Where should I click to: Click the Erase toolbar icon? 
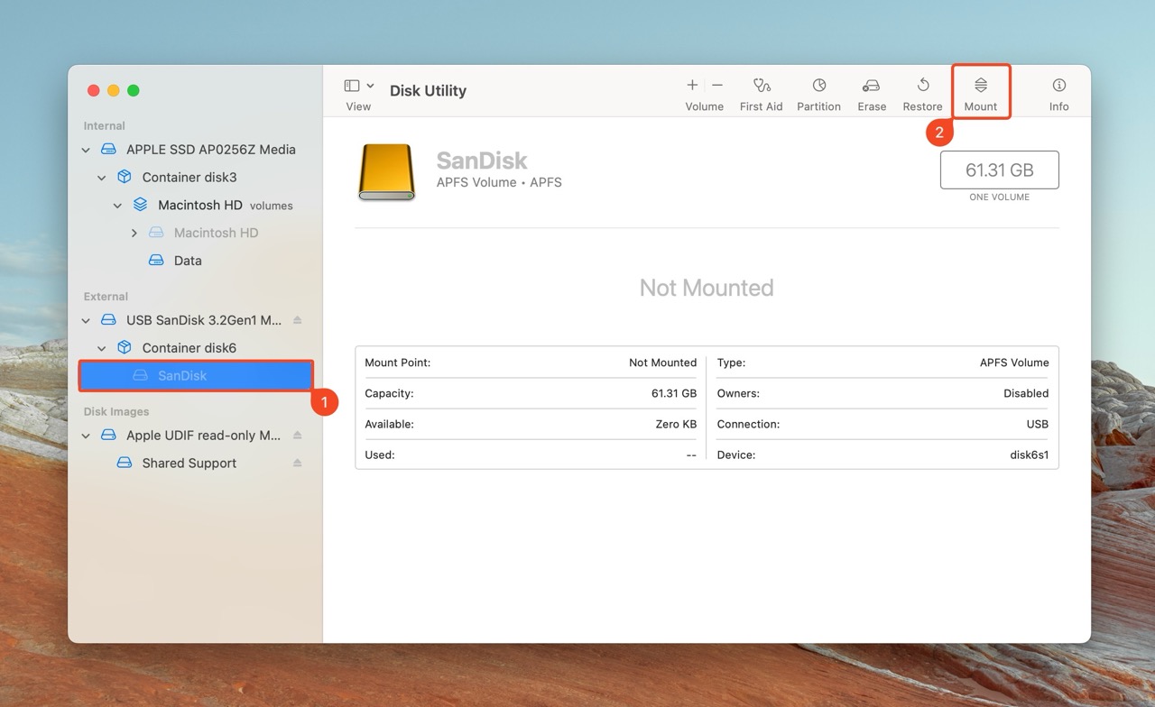click(x=871, y=86)
